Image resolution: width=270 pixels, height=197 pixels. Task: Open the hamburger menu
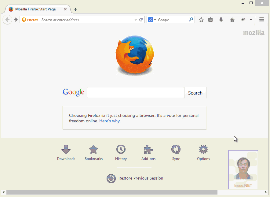[x=262, y=20]
